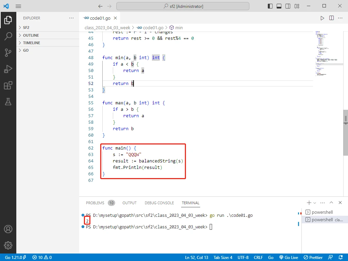Image resolution: width=348 pixels, height=261 pixels.
Task: Open the Accounts menu icon
Action: (8, 229)
